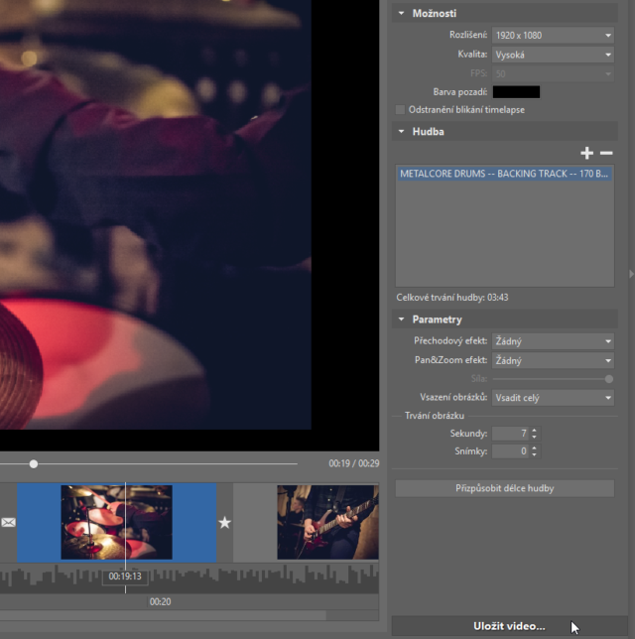Viewport: 635px width, 639px height.
Task: Click the 00:20 mark on timeline ruler
Action: 160,601
